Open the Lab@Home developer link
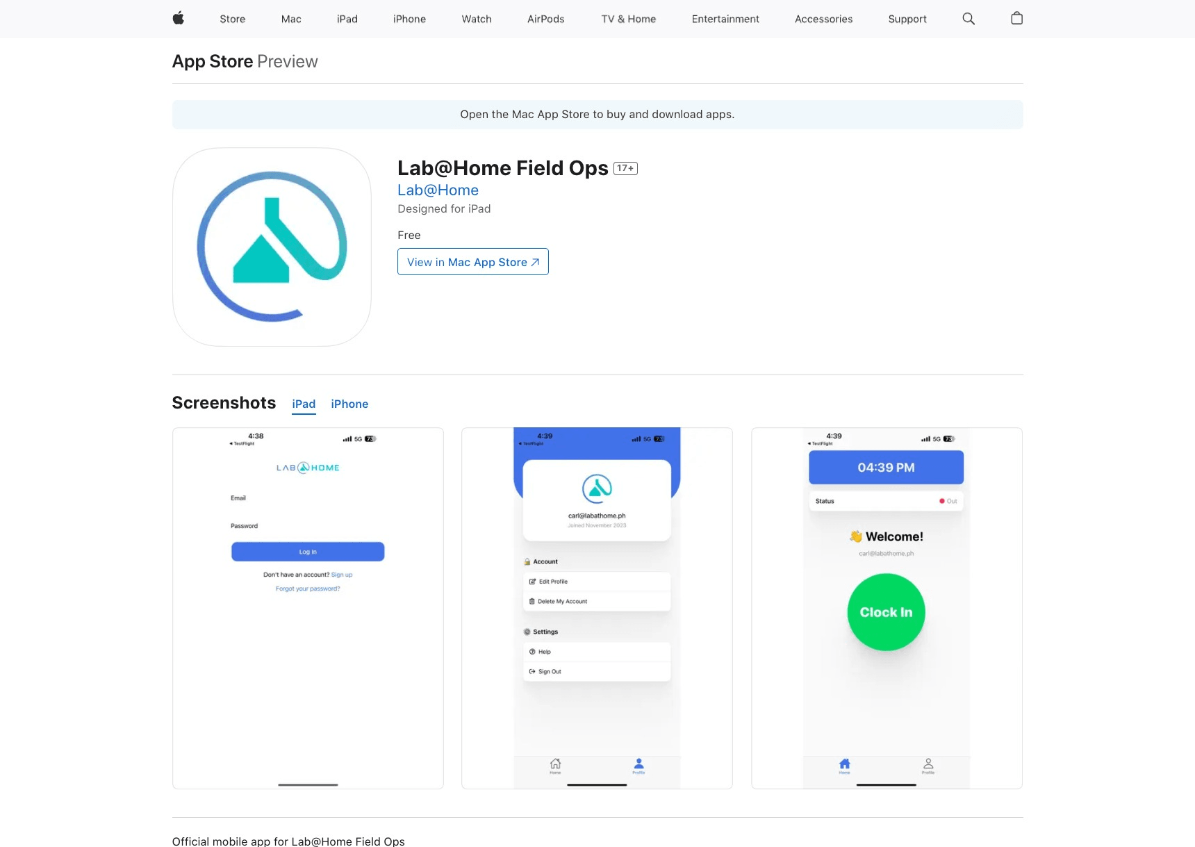Viewport: 1195px width, 847px height. 438,190
